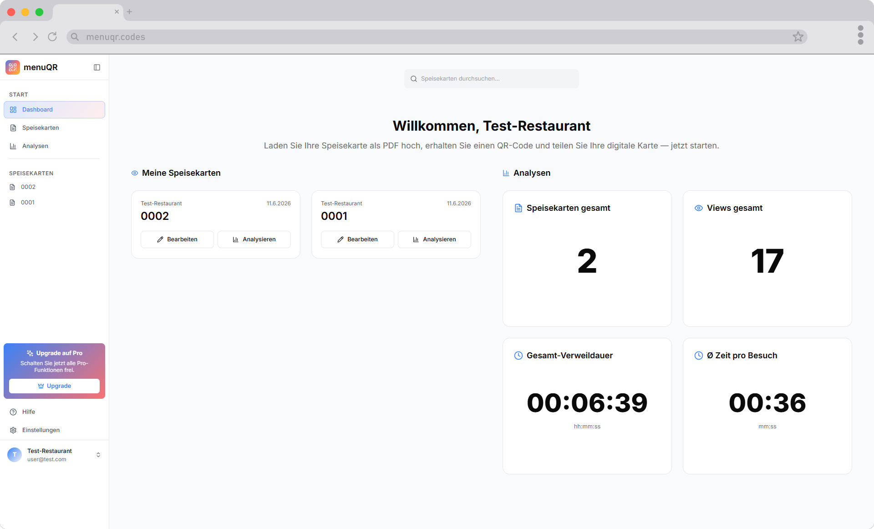Click the Upgrade auf Pro sparkle icon

point(30,353)
